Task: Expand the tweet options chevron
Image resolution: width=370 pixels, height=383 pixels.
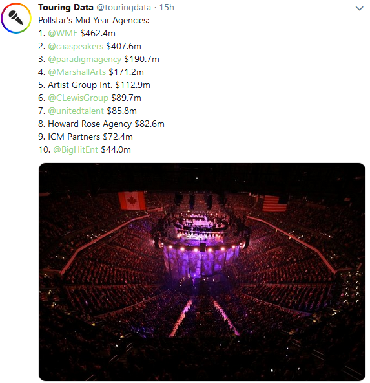Action: [359, 8]
